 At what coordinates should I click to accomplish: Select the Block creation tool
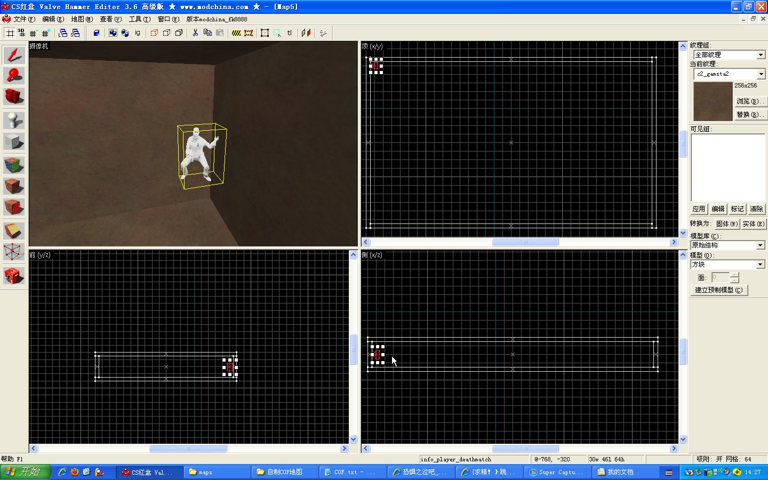[x=14, y=141]
